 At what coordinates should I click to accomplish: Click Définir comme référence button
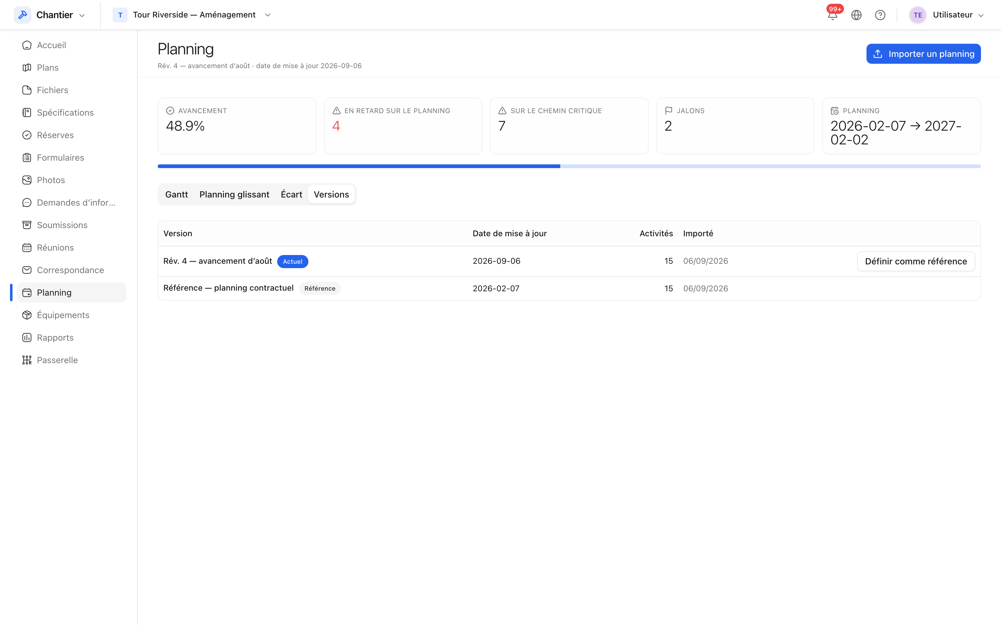point(916,261)
